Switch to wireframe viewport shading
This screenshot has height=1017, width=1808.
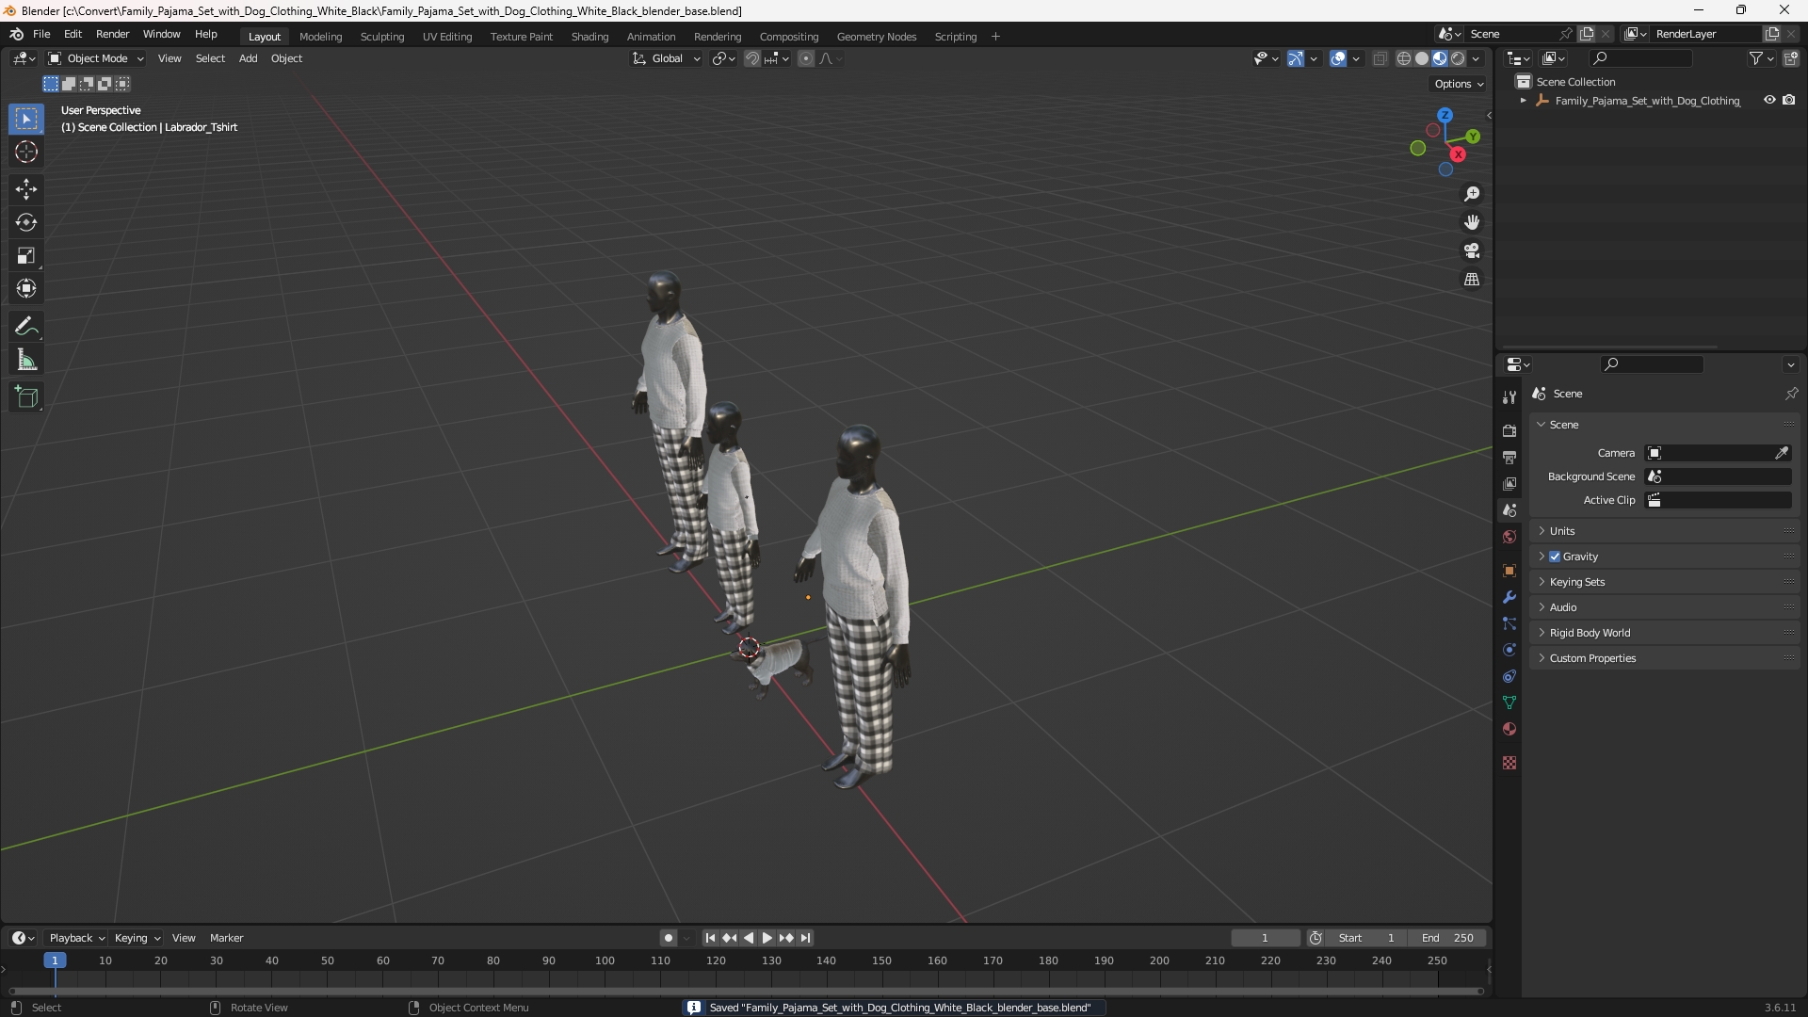1404,58
